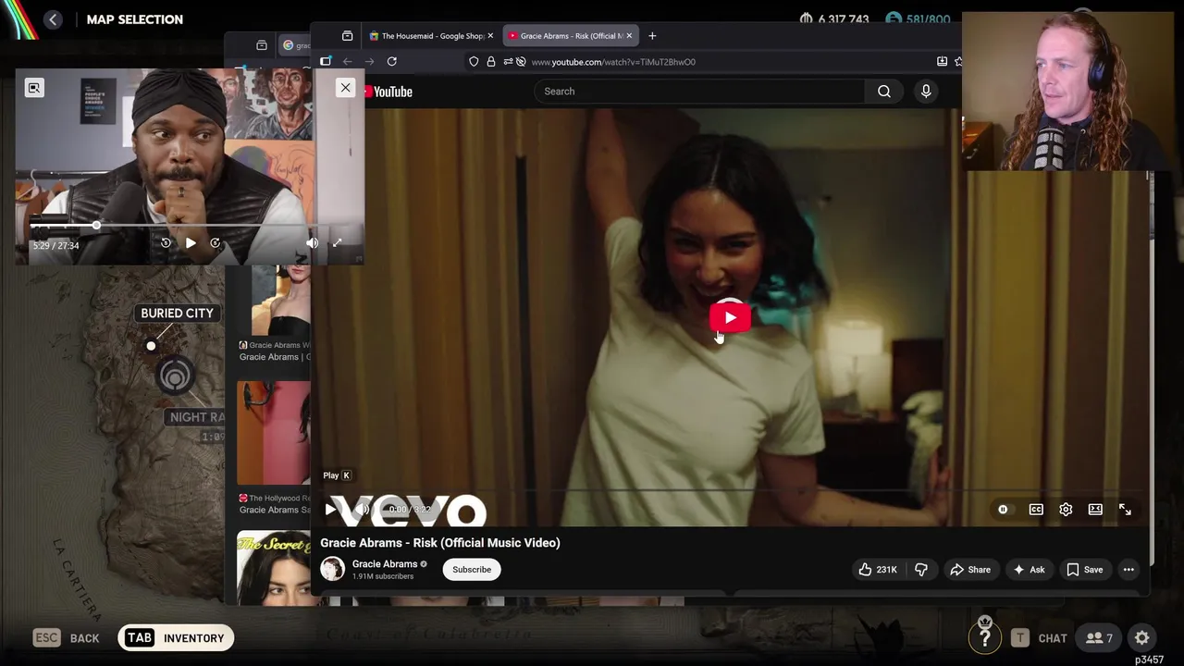This screenshot has height=666, width=1184.
Task: Go back in the front browser window
Action: tap(347, 62)
